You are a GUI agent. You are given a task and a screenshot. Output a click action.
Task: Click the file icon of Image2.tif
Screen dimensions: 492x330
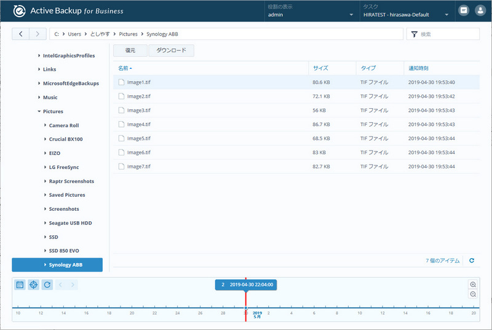121,96
